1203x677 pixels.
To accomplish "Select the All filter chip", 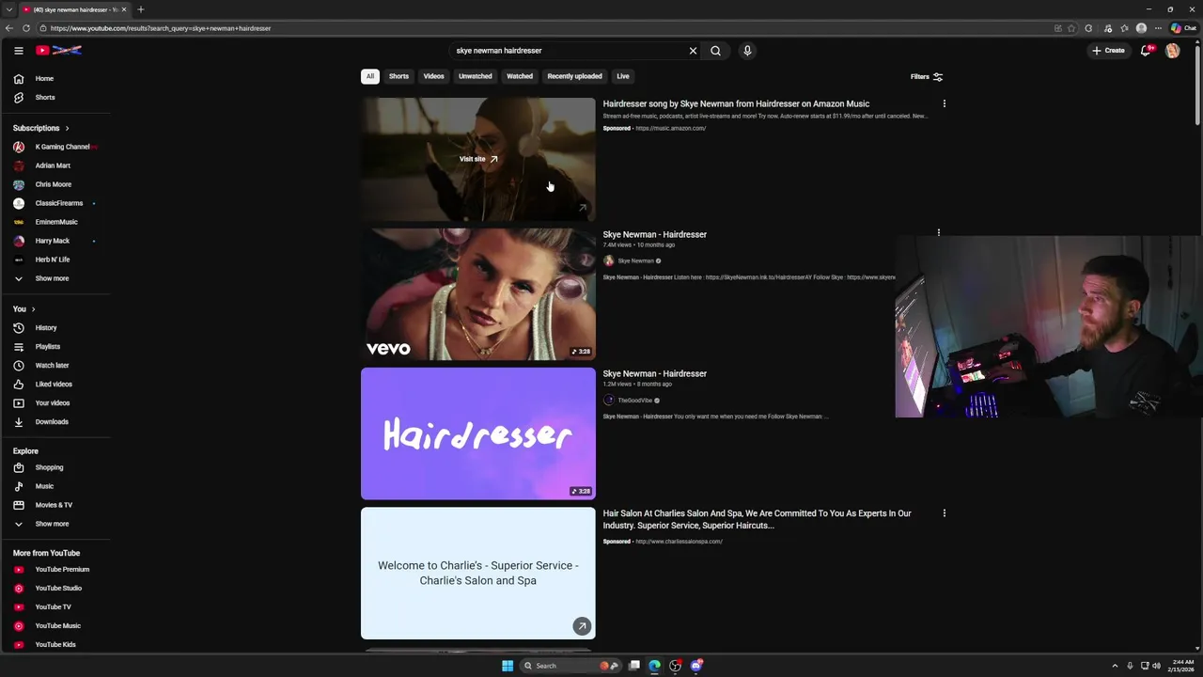I will coord(370,76).
